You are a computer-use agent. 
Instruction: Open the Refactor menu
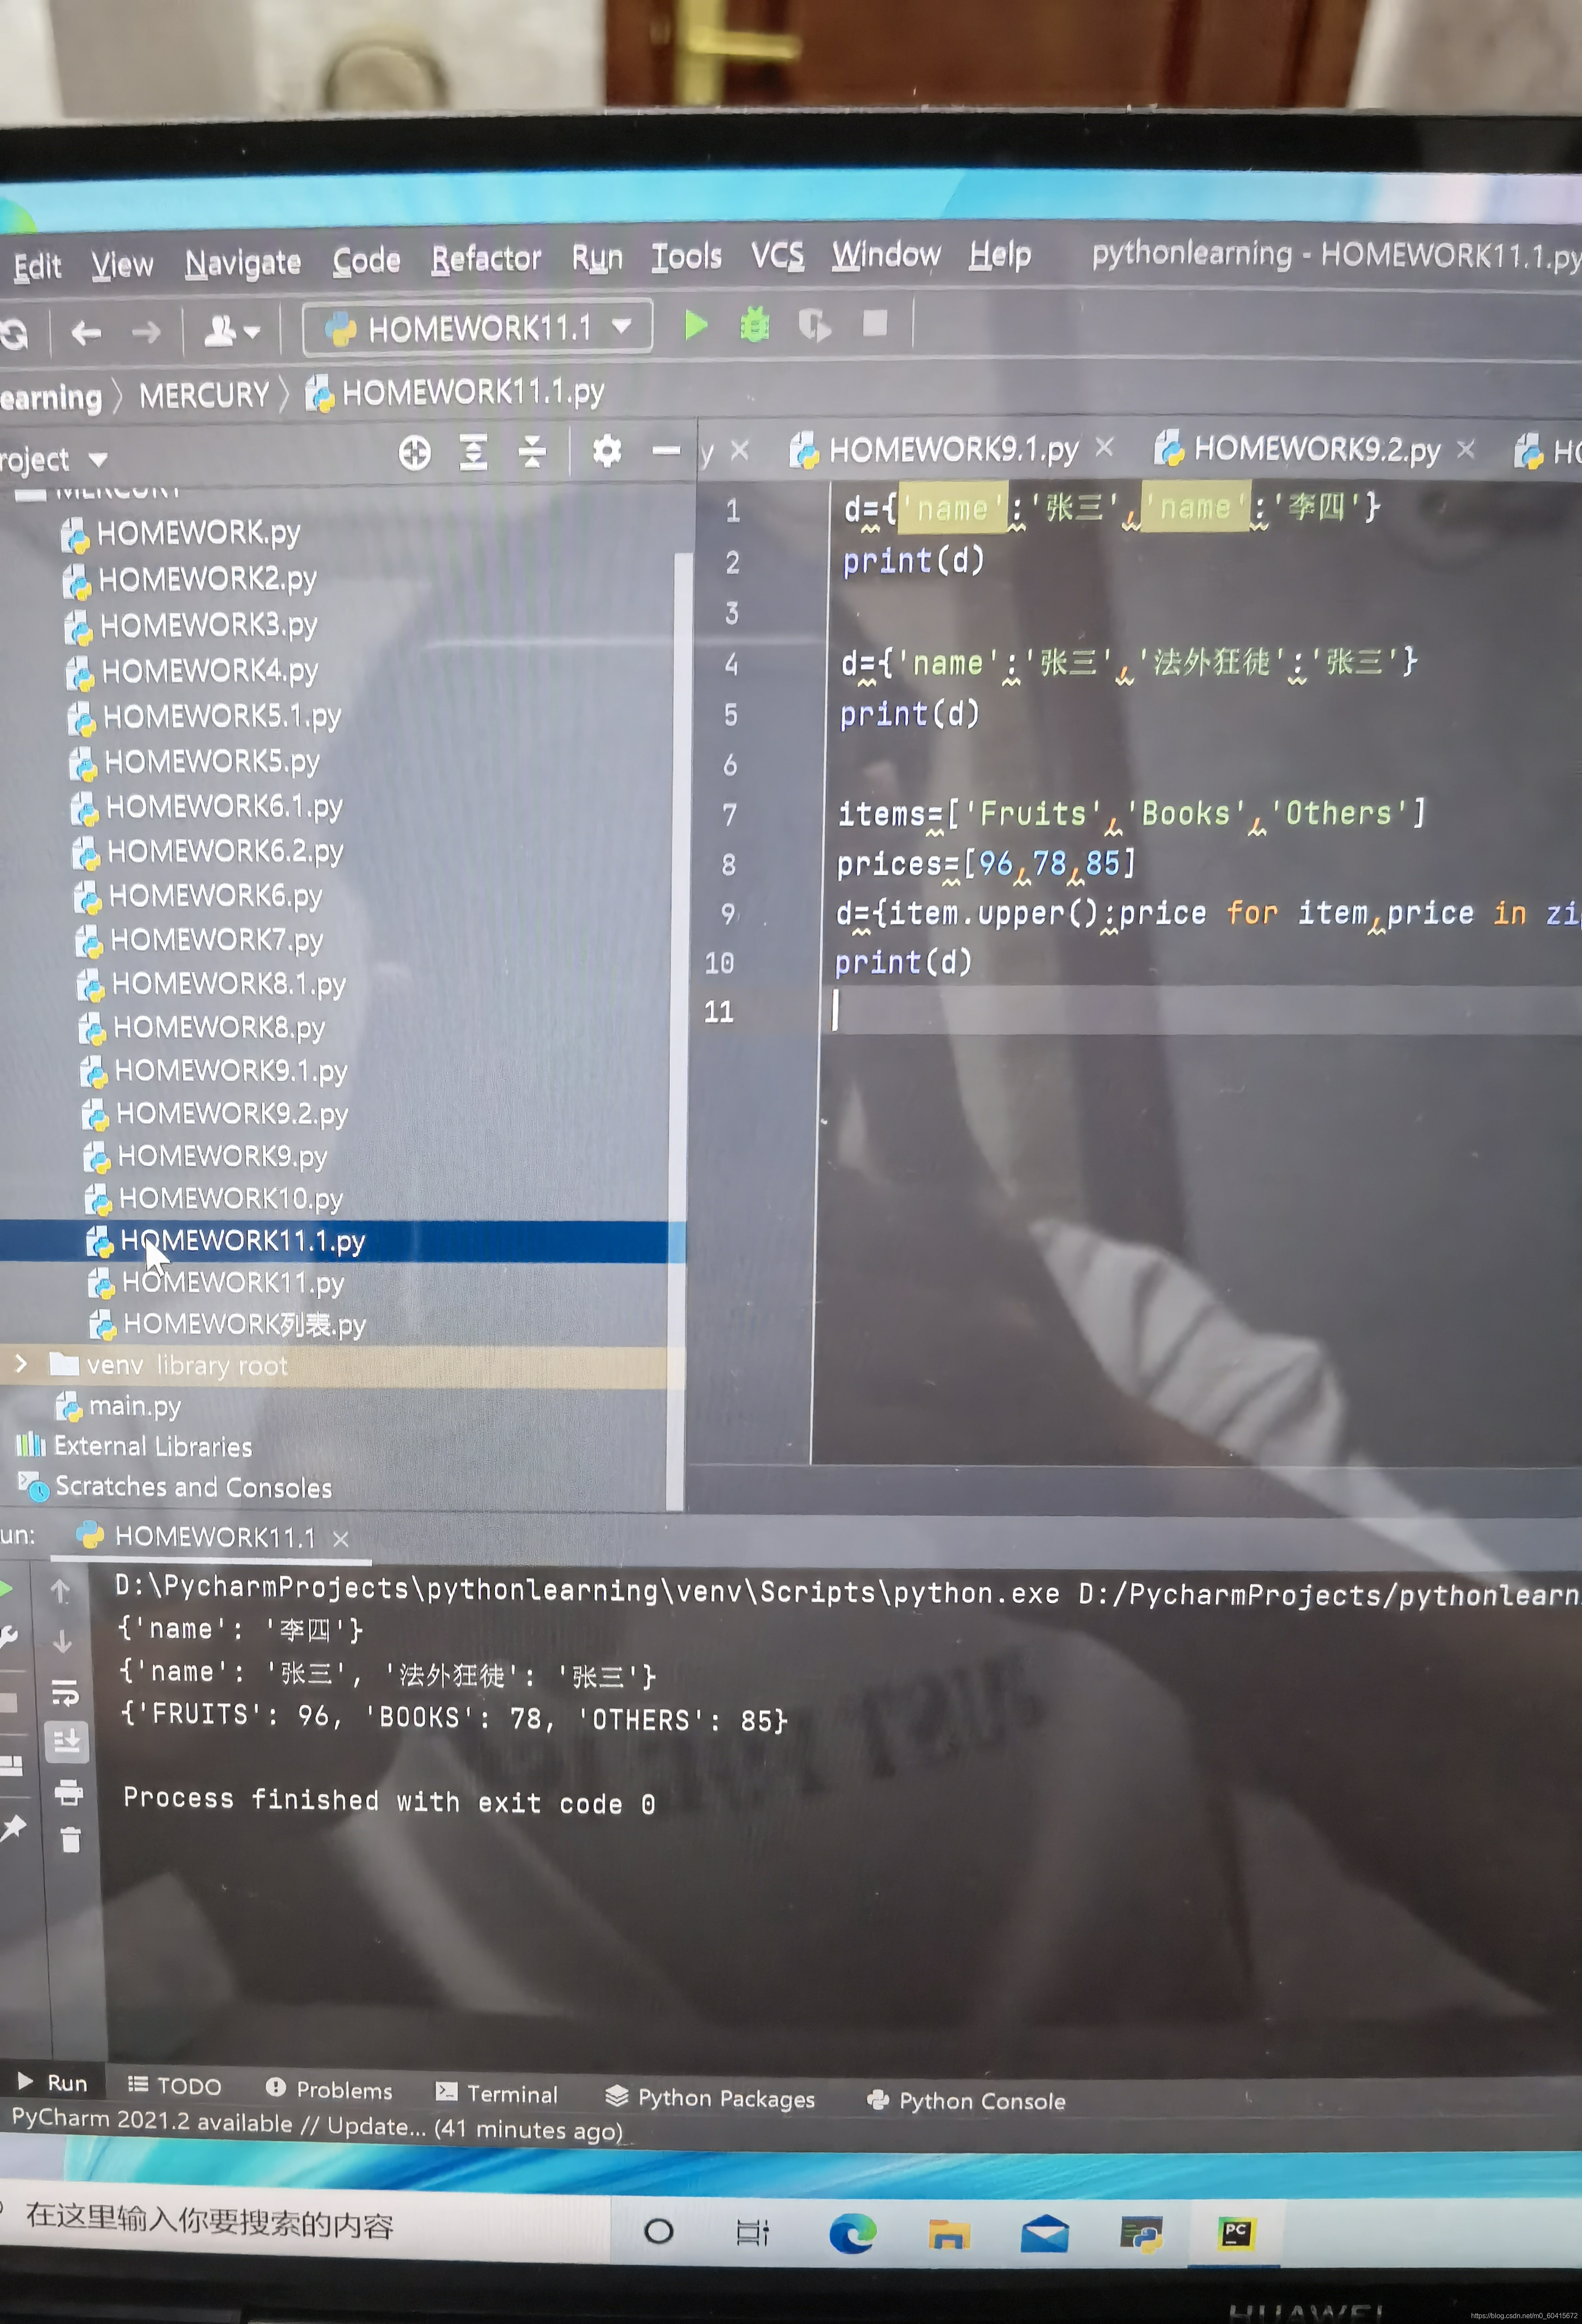click(486, 259)
